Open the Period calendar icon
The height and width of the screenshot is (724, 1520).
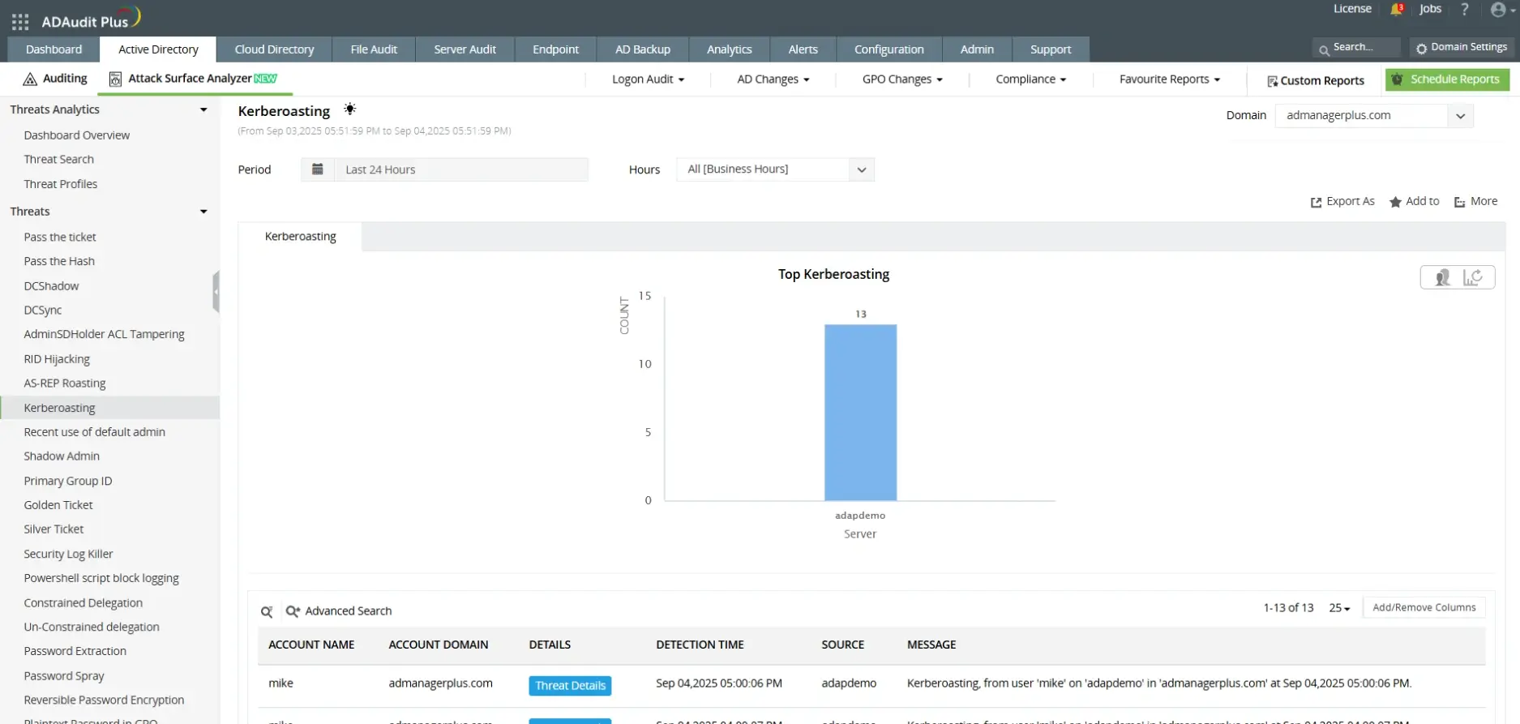click(x=318, y=169)
